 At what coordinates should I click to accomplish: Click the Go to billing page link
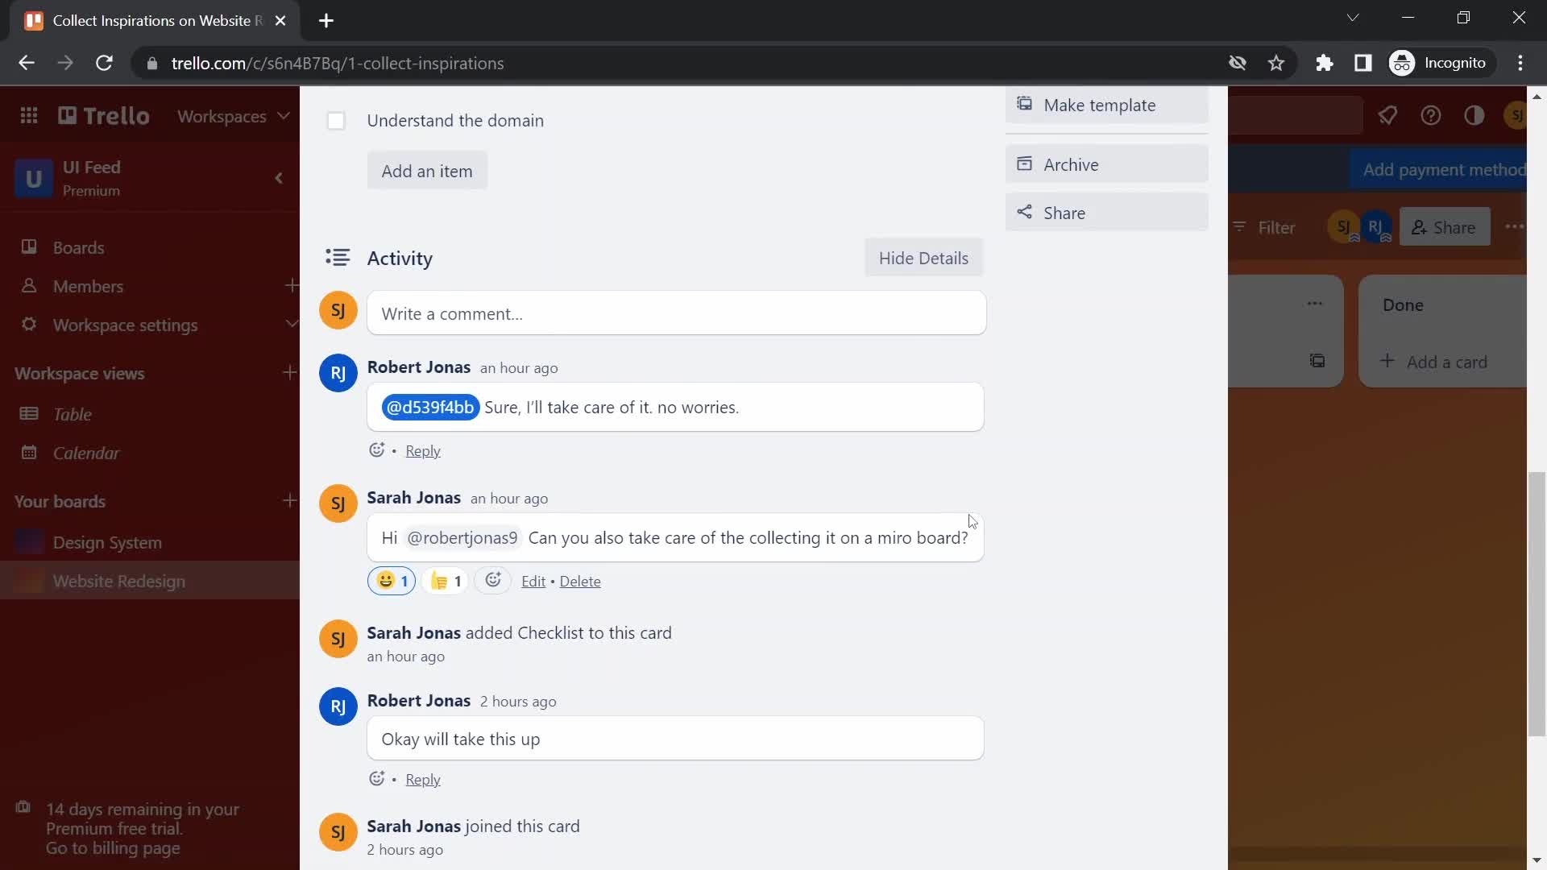click(113, 847)
